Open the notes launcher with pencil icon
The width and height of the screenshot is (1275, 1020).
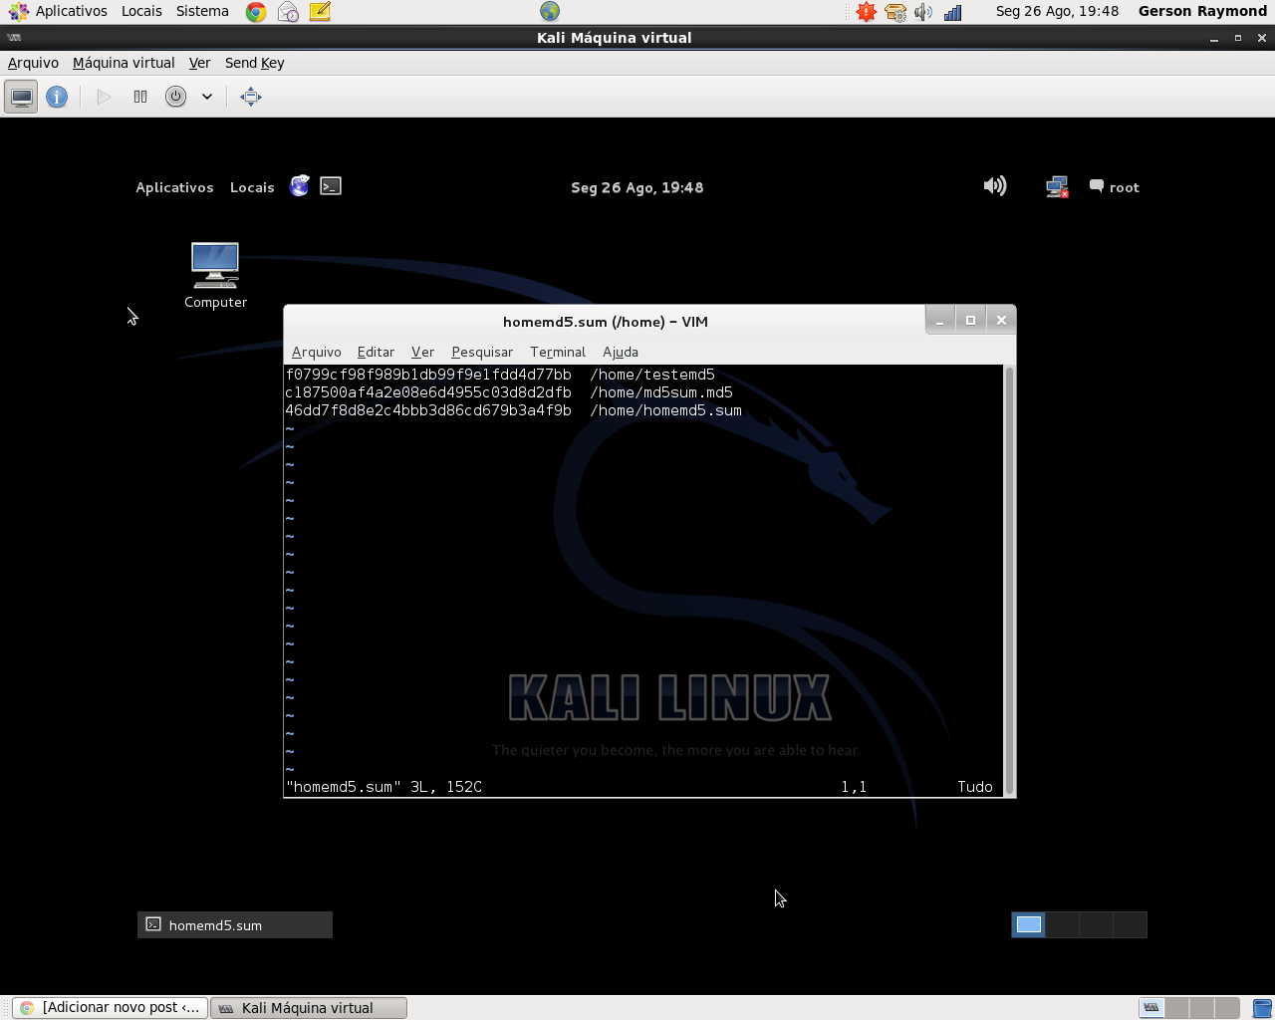pos(320,12)
